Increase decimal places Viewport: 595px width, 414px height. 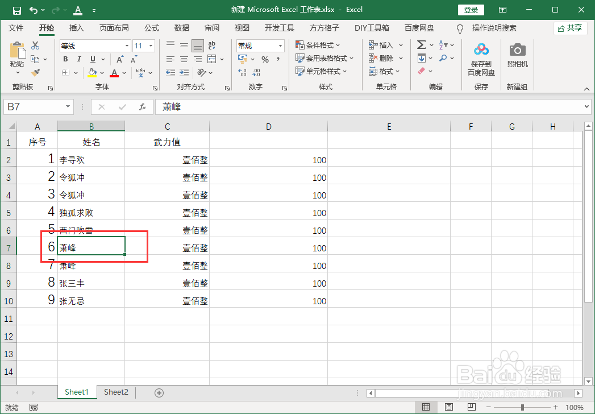(243, 72)
